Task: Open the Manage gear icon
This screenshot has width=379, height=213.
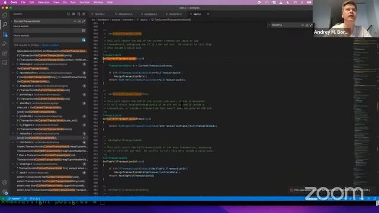Action: [x=5, y=192]
